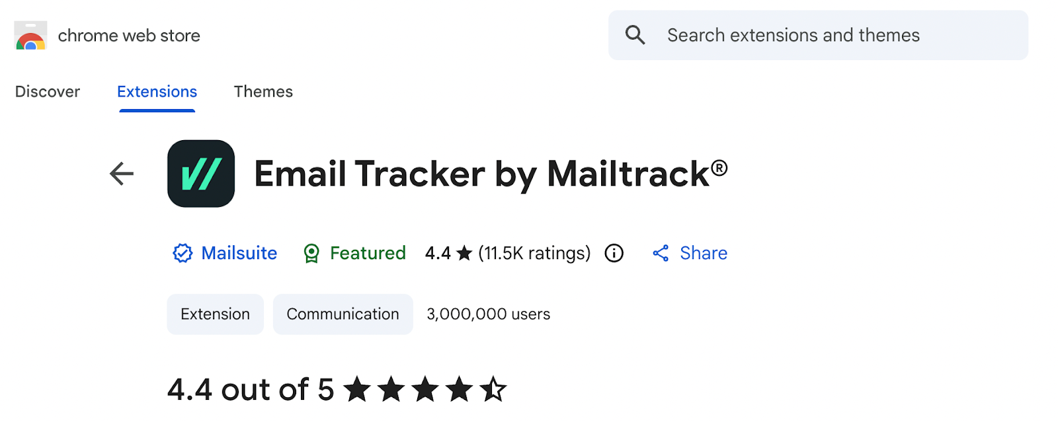This screenshot has height=421, width=1058.
Task: Click the Chrome Web Store logo
Action: click(30, 36)
